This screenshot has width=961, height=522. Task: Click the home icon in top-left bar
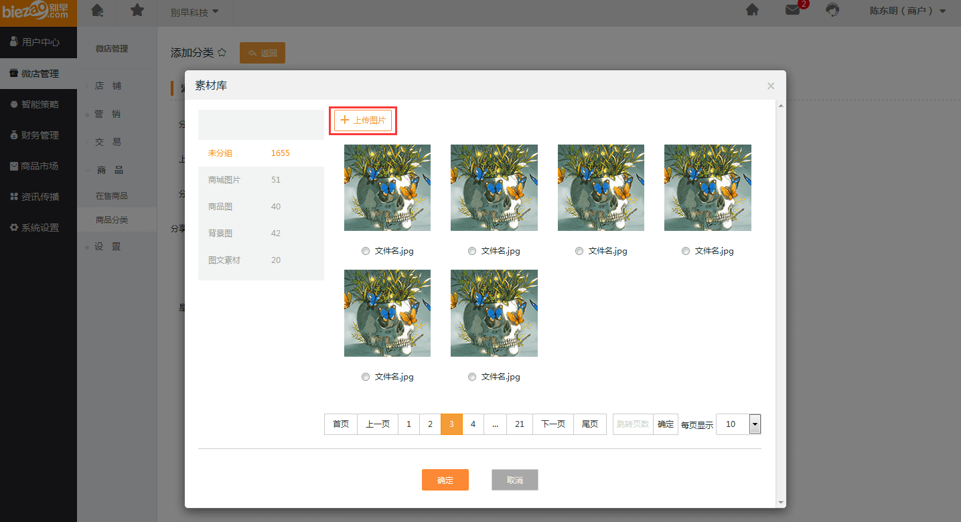[97, 10]
